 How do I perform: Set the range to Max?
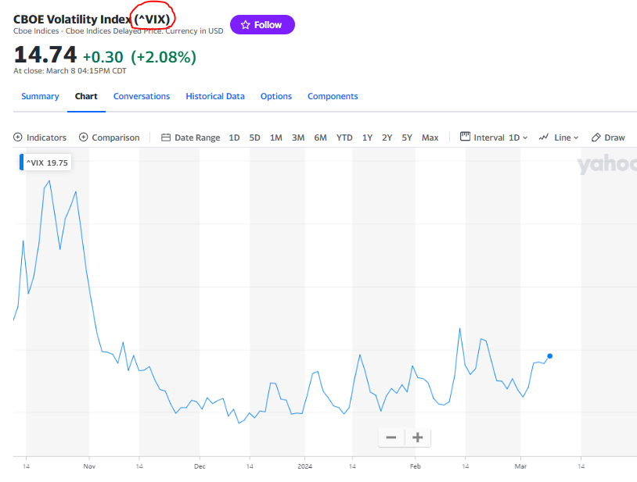(430, 137)
